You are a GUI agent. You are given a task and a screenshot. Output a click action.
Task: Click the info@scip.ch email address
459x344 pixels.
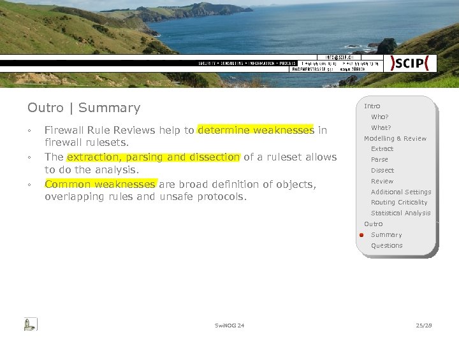click(x=339, y=57)
